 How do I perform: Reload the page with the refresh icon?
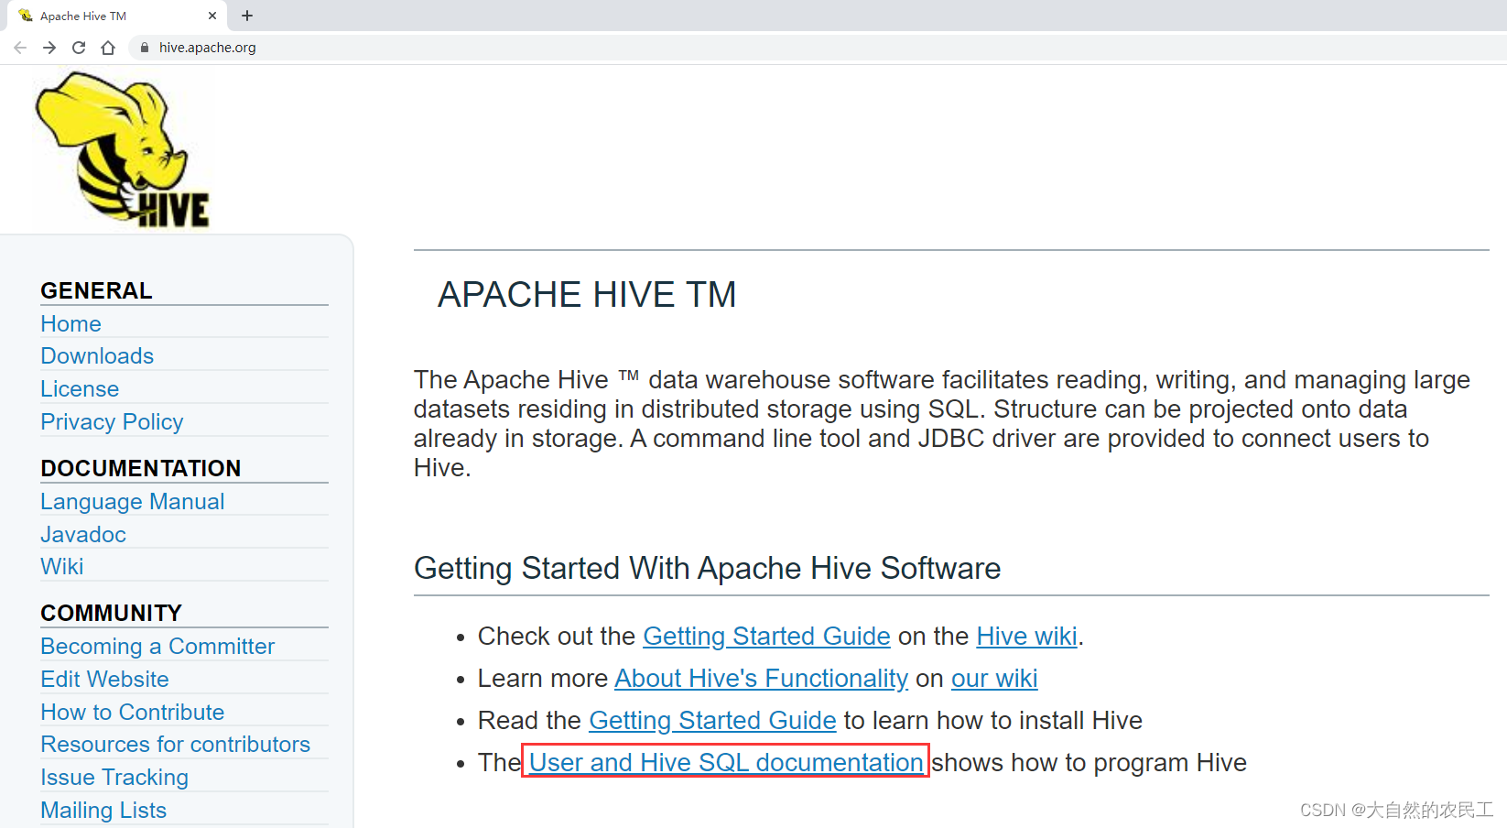coord(79,48)
